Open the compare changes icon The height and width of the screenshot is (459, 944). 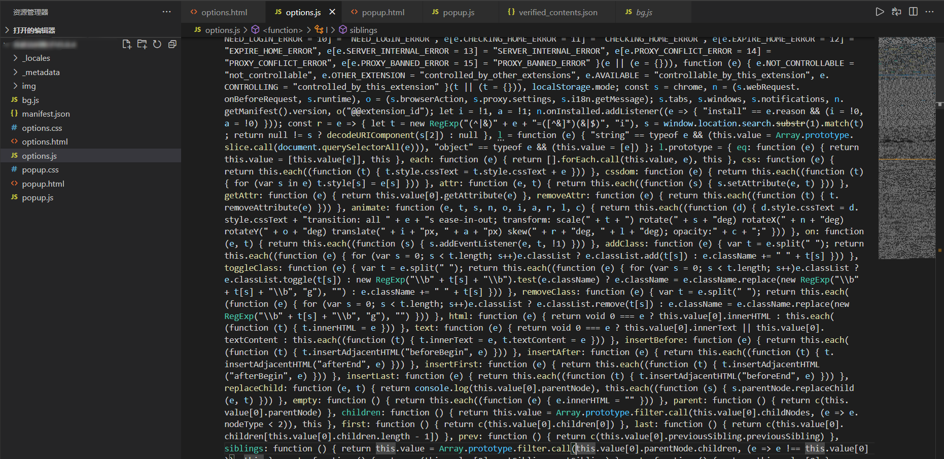pyautogui.click(x=896, y=12)
